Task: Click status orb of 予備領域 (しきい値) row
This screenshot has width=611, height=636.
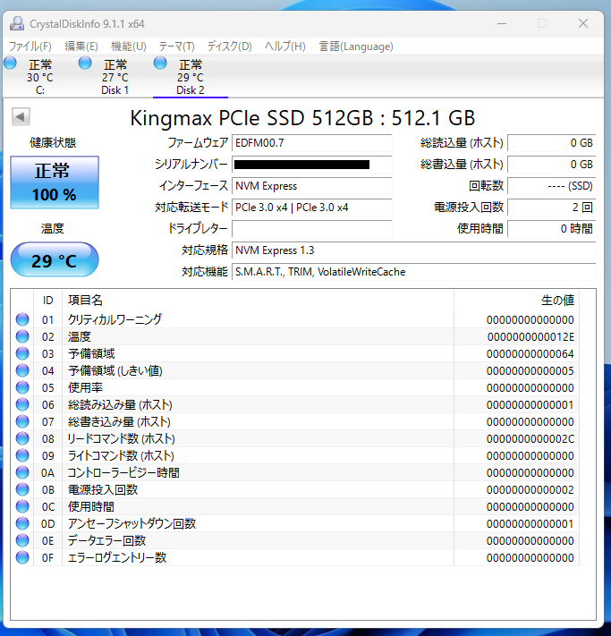Action: click(x=22, y=370)
